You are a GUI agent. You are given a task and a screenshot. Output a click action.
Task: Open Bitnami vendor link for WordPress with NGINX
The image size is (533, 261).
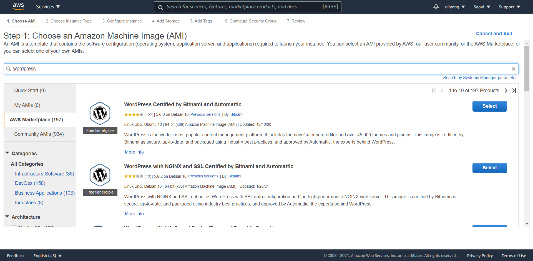pyautogui.click(x=235, y=176)
